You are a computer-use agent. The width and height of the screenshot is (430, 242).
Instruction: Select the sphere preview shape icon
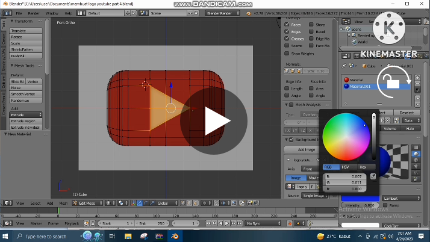click(416, 154)
